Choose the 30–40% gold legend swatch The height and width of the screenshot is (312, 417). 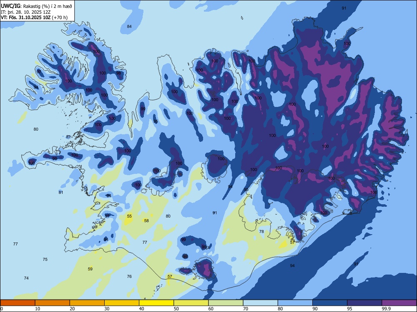[122, 303]
